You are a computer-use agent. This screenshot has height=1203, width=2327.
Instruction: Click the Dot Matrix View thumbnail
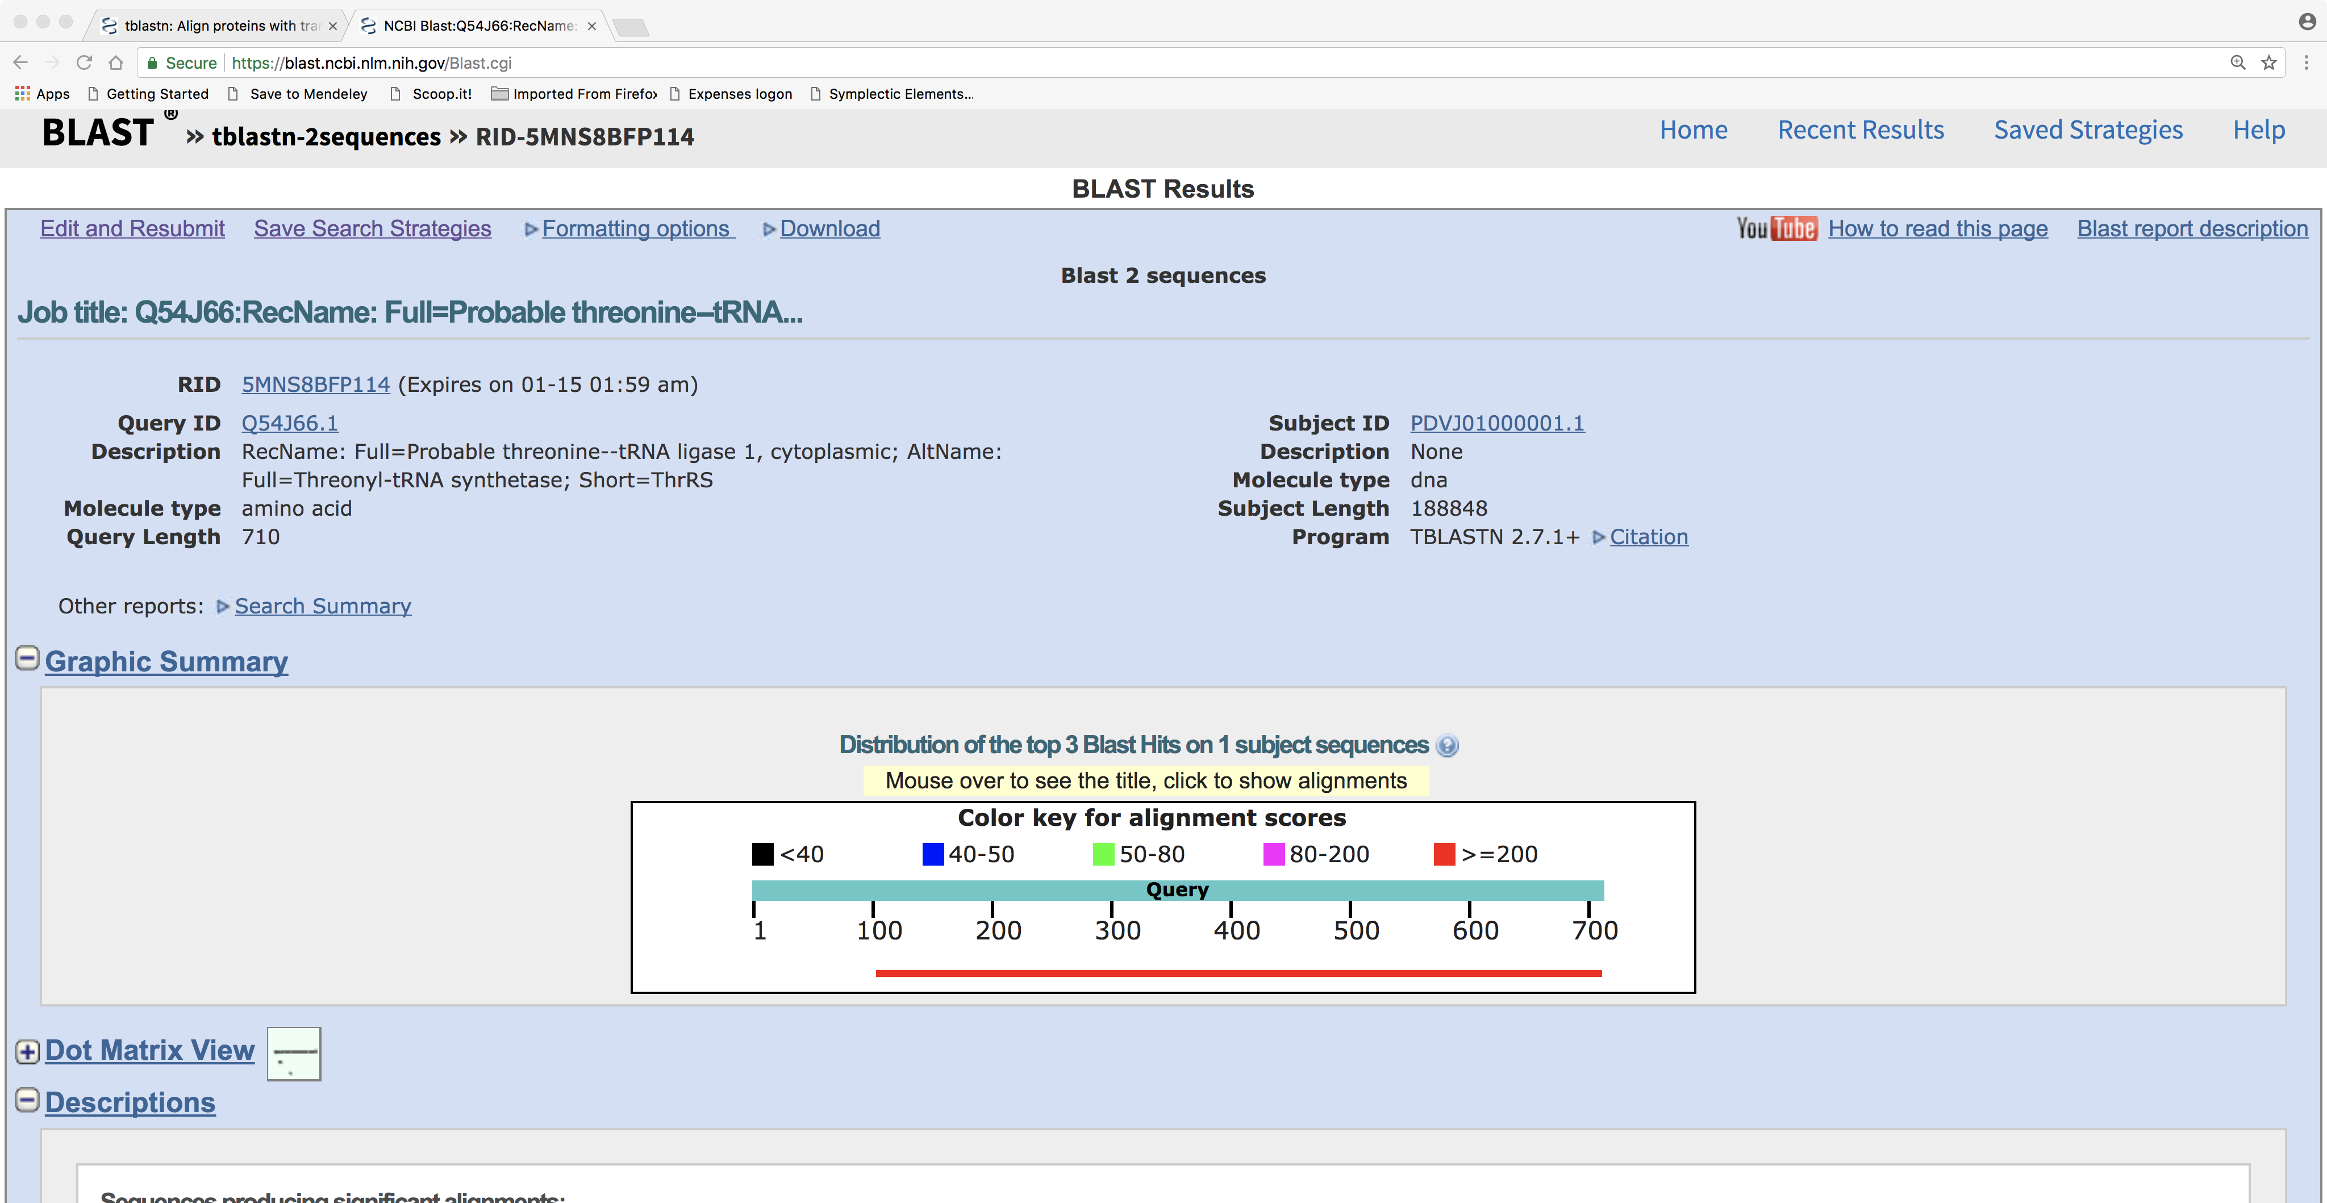pyautogui.click(x=294, y=1053)
